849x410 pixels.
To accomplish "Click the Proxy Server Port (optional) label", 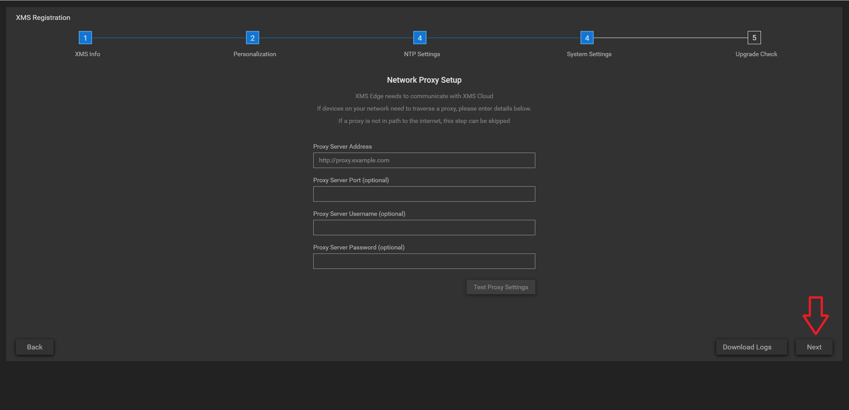I will pos(351,180).
